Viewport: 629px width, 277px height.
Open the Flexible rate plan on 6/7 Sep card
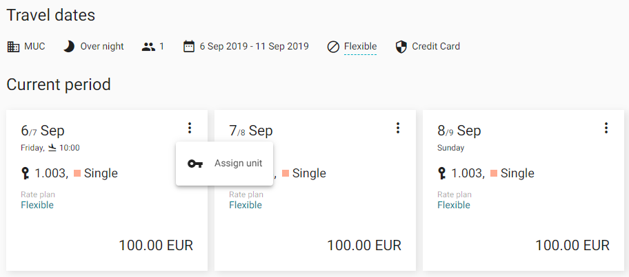click(x=37, y=205)
